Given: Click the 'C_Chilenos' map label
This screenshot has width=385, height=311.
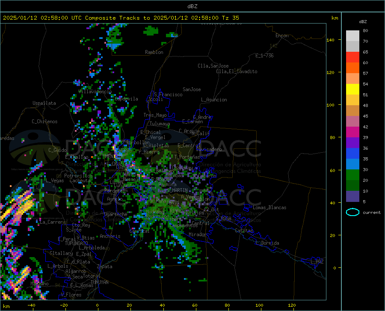Looking at the screenshot, I should pyautogui.click(x=44, y=121).
